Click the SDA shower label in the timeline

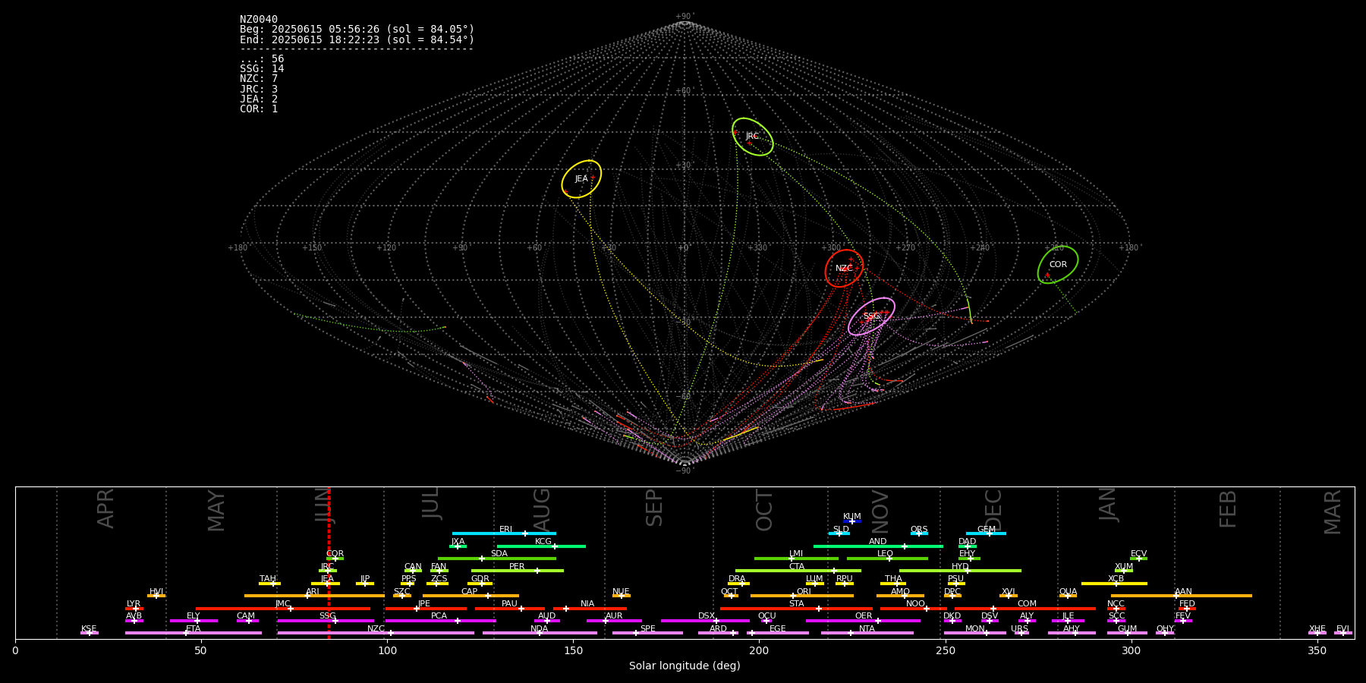pyautogui.click(x=499, y=554)
